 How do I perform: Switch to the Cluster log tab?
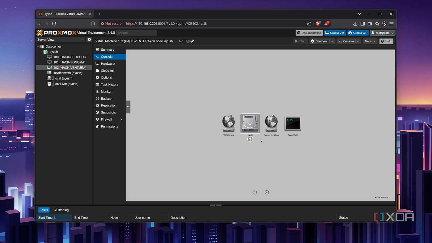click(61, 210)
